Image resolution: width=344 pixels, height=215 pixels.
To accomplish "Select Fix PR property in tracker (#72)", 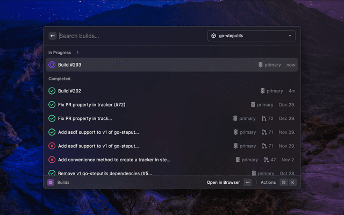I will click(x=171, y=104).
